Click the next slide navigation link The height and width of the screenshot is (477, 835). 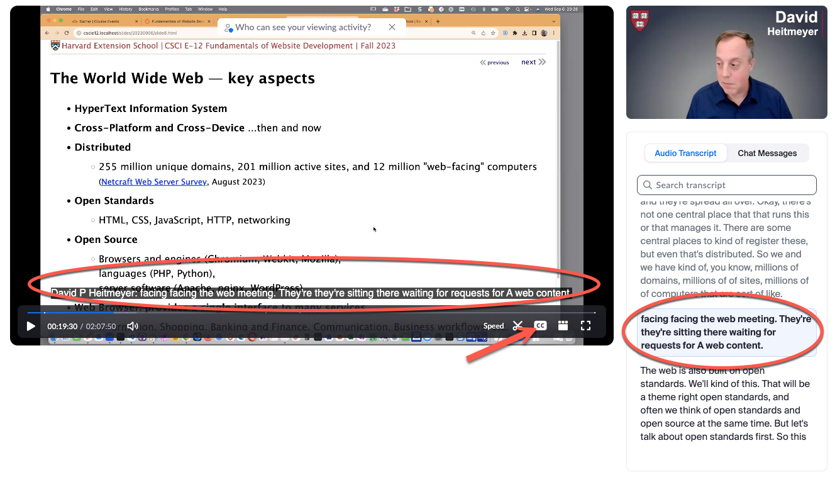pos(528,62)
